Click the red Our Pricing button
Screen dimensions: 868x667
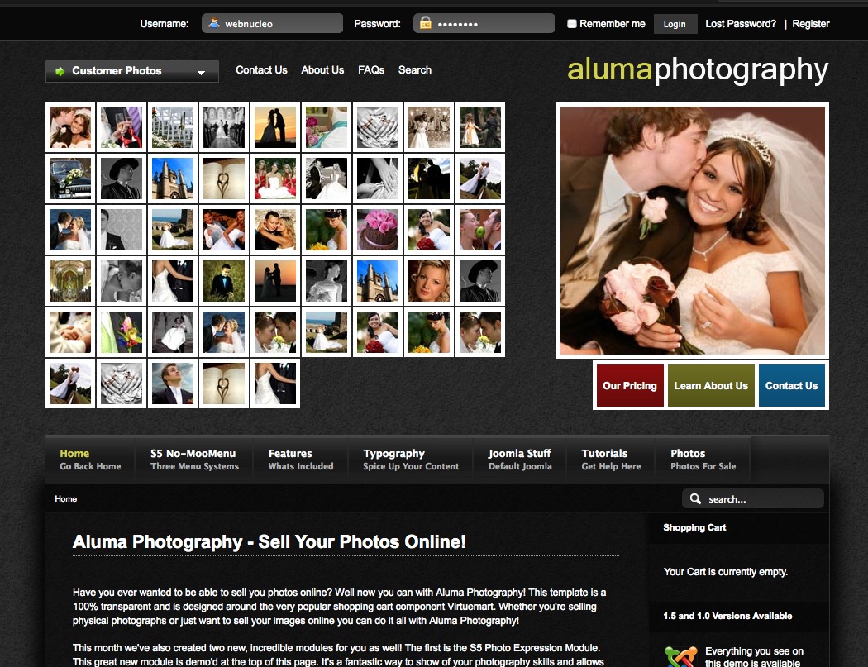pos(629,386)
